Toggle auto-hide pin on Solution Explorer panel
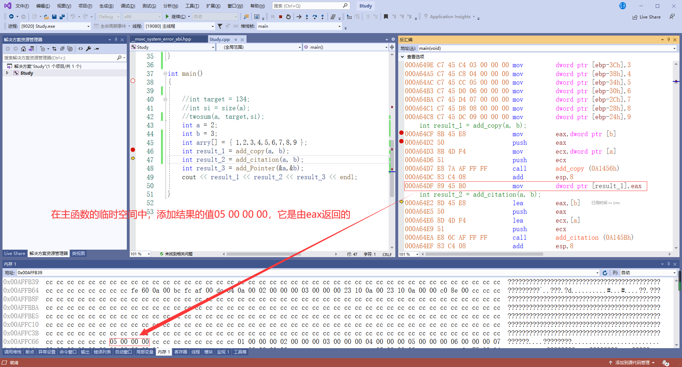The height and width of the screenshot is (367, 682). pyautogui.click(x=116, y=39)
